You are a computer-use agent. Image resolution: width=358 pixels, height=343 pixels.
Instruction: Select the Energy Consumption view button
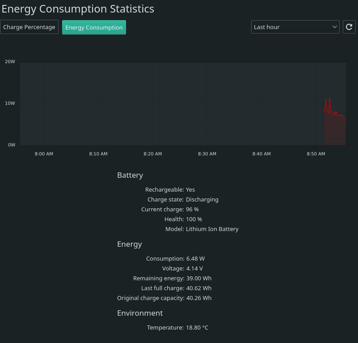point(94,27)
